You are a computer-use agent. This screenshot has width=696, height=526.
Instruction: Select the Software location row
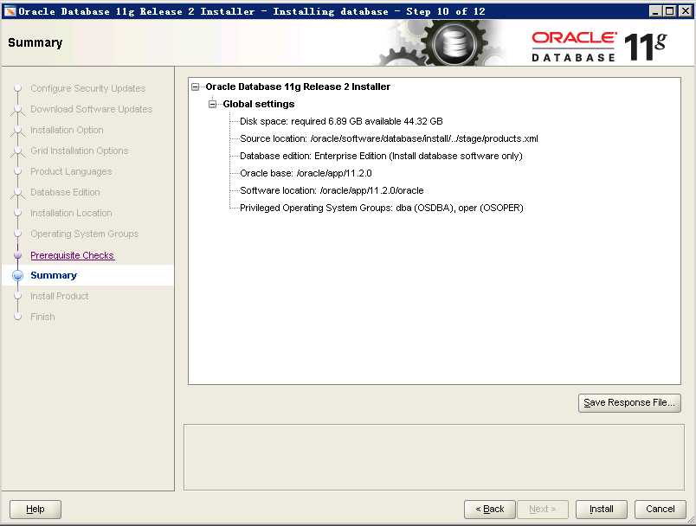pyautogui.click(x=332, y=190)
